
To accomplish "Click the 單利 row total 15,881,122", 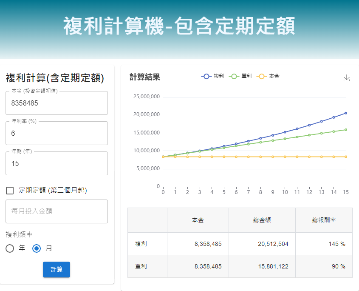I will [x=273, y=266].
